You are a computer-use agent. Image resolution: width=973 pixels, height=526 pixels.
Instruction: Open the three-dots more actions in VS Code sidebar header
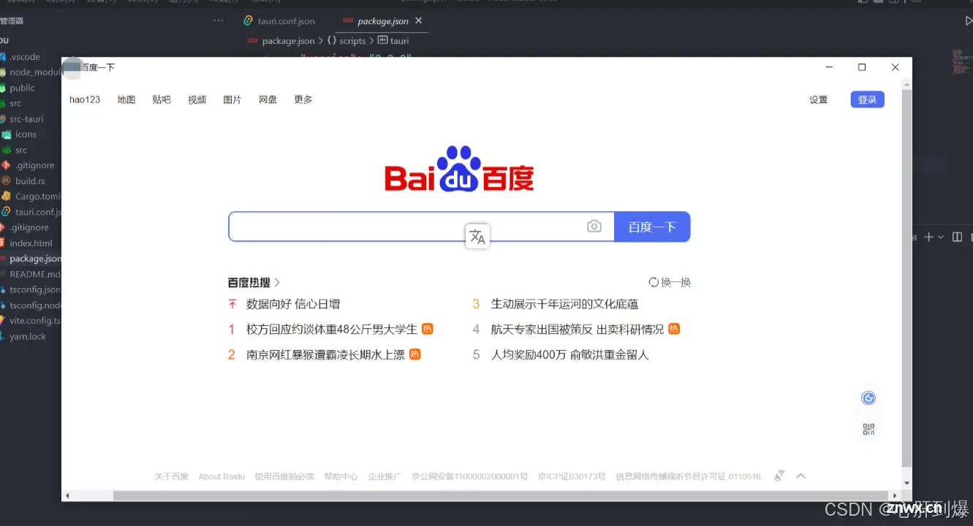(x=219, y=20)
